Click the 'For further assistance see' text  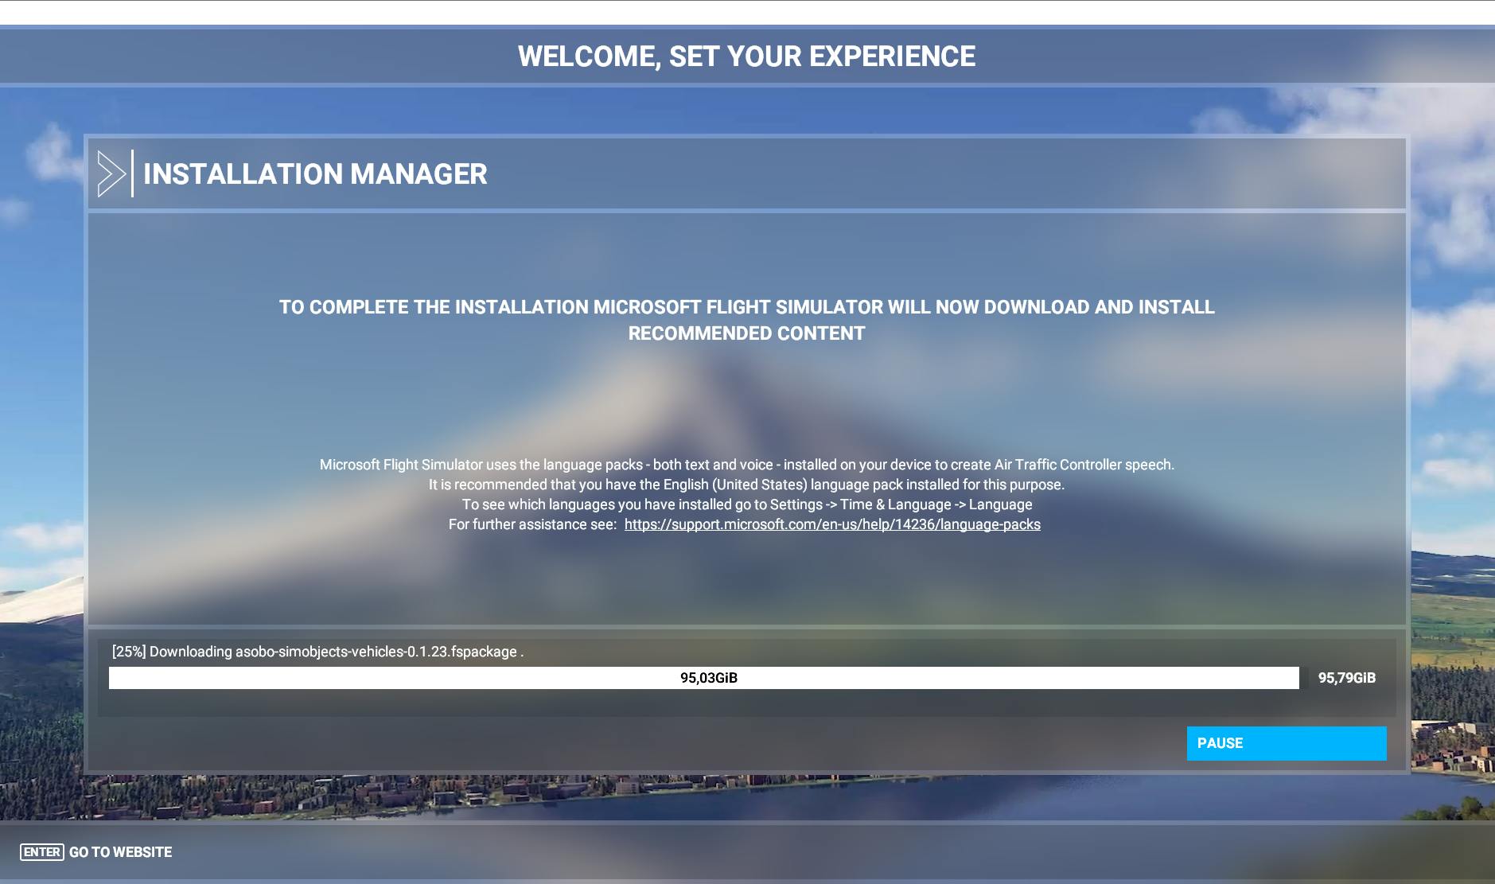533,524
